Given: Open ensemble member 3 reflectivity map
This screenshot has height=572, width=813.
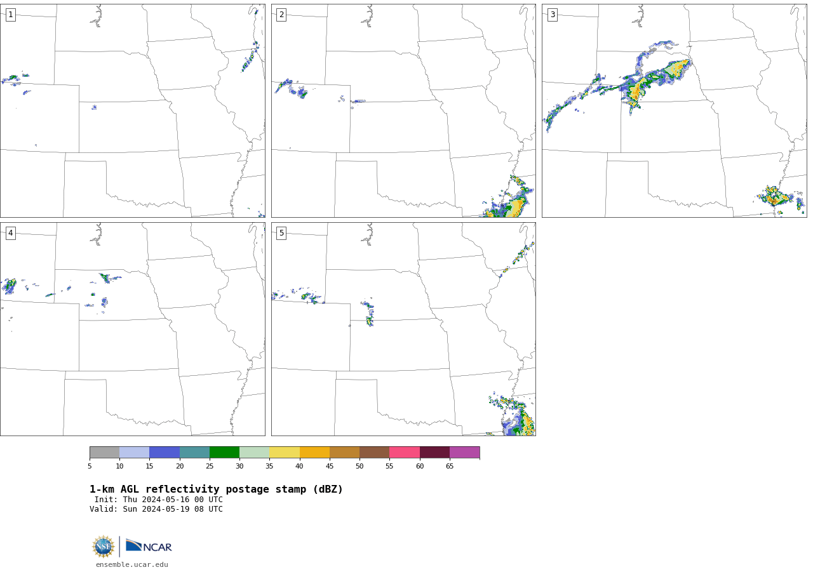Looking at the screenshot, I should pyautogui.click(x=674, y=111).
